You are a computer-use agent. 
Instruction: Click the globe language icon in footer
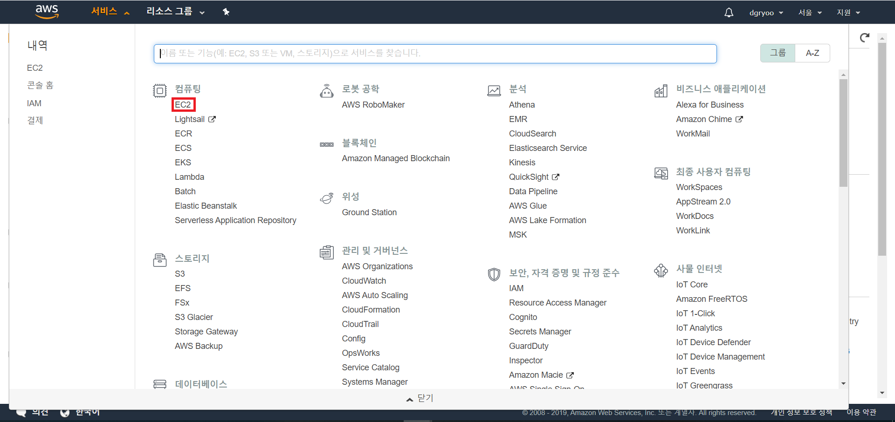click(65, 412)
